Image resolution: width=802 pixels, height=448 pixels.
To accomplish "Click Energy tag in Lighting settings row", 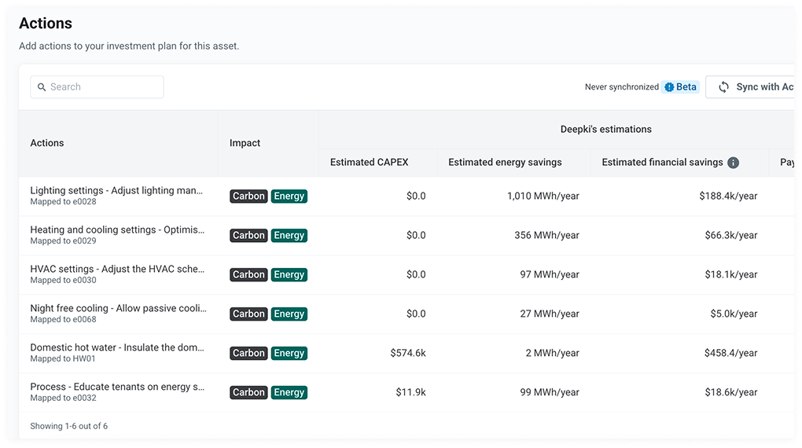I will (289, 196).
